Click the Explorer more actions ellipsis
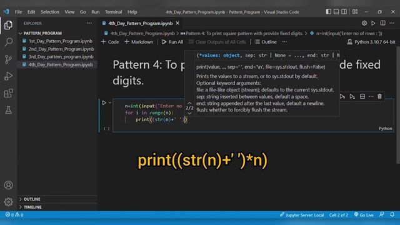The image size is (400, 225). [89, 23]
